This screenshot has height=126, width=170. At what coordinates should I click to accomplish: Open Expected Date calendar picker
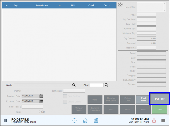[41, 101]
